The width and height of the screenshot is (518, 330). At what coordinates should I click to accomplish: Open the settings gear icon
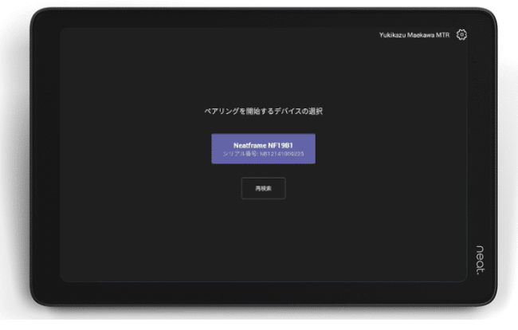pyautogui.click(x=461, y=35)
